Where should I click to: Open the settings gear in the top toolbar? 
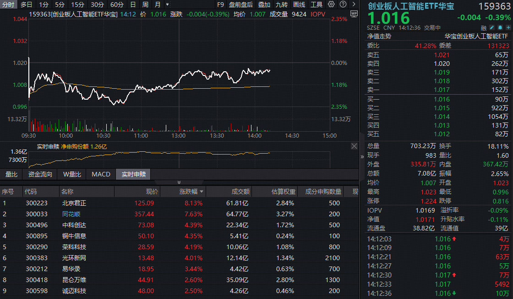(331, 5)
